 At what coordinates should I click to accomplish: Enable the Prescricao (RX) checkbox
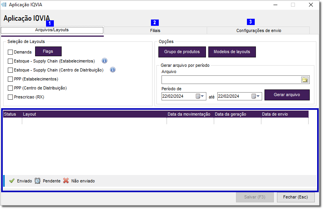click(10, 97)
